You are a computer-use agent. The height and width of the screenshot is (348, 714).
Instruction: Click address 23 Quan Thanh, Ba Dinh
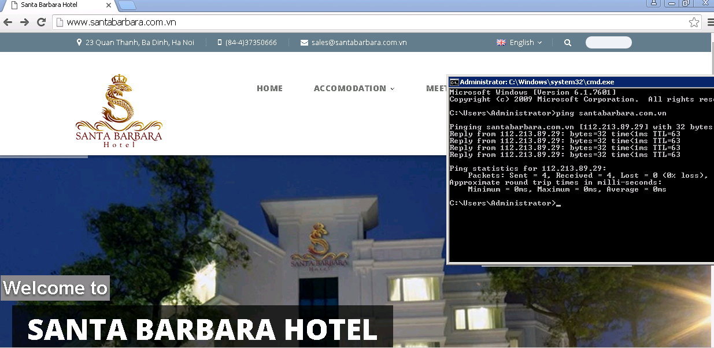point(140,43)
